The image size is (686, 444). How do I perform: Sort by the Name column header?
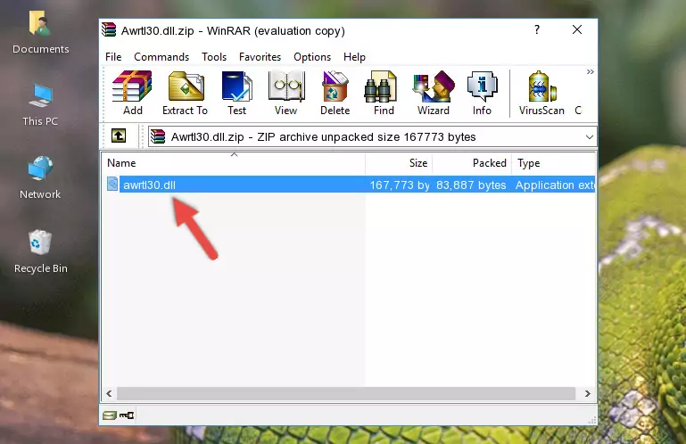coord(234,163)
